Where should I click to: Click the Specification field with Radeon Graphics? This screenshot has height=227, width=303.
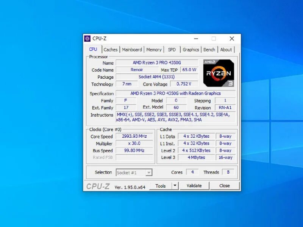(175, 93)
